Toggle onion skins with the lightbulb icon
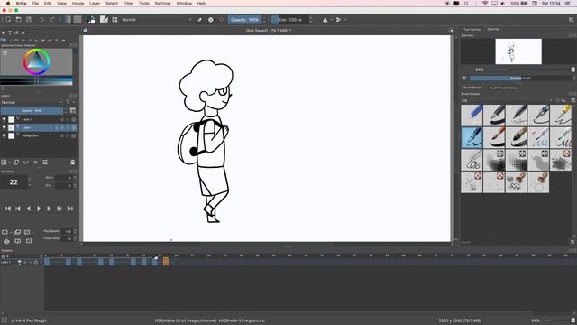The image size is (577, 325). click(x=6, y=241)
